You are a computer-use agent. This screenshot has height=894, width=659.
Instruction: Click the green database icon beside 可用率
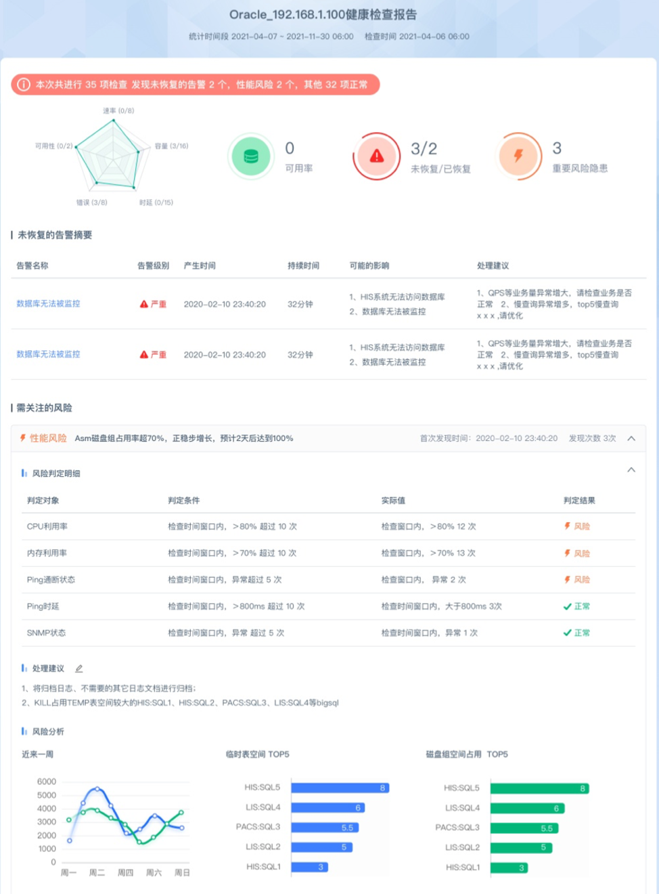250,156
